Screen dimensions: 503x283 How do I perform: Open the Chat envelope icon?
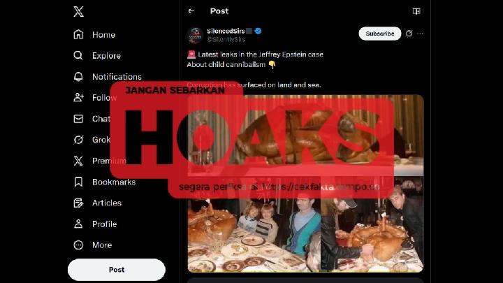[x=78, y=119]
